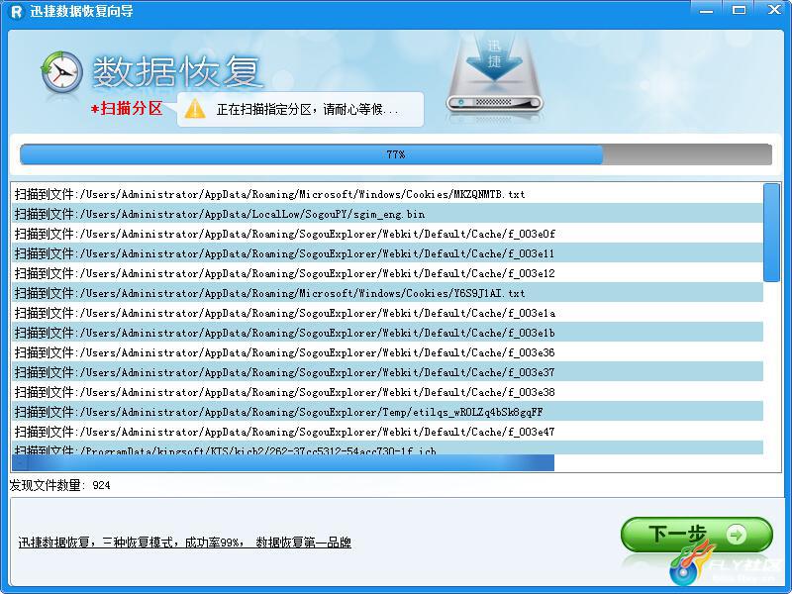The image size is (792, 594).
Task: Click the 发现文件数量 924 count label
Action: (x=59, y=485)
